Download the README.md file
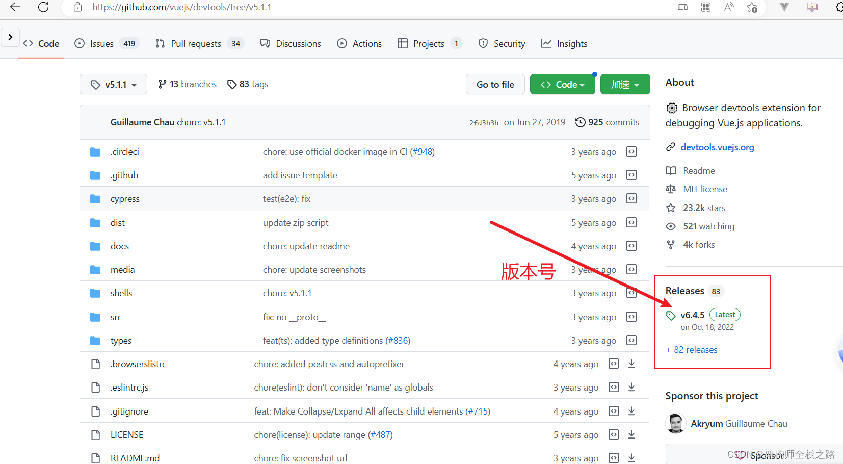Screen dimensions: 843x464 (631, 458)
